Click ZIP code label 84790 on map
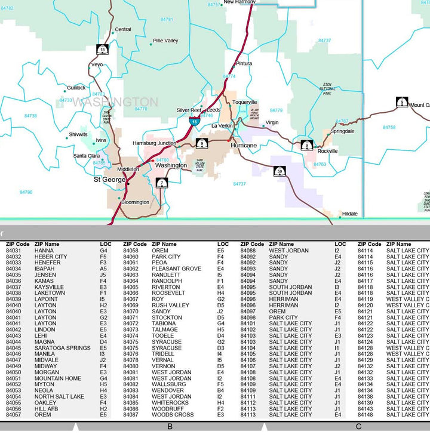This screenshot has height=447, width=430. 26,192
